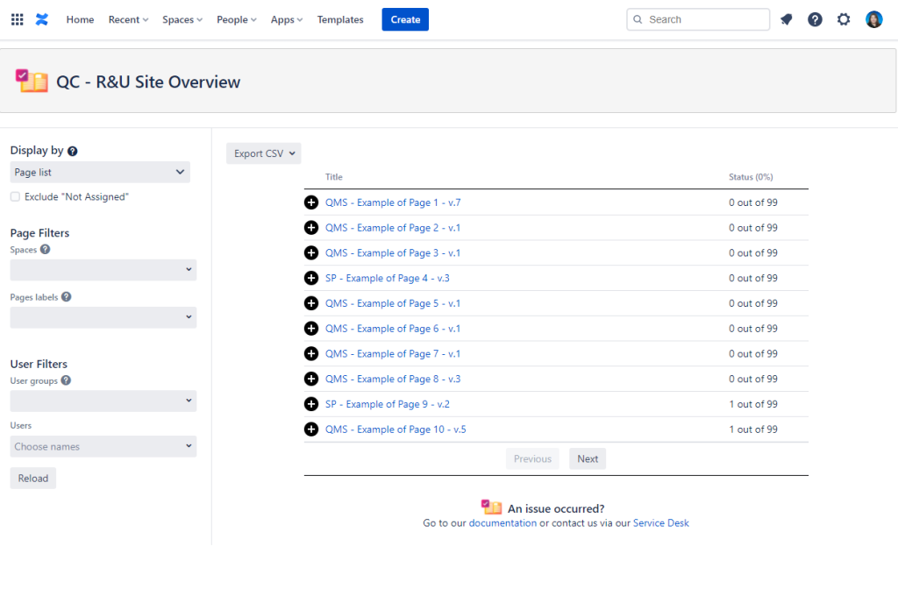Viewport: 898px width, 589px height.
Task: Open the QMS - Example of Page 10 link
Action: [396, 429]
